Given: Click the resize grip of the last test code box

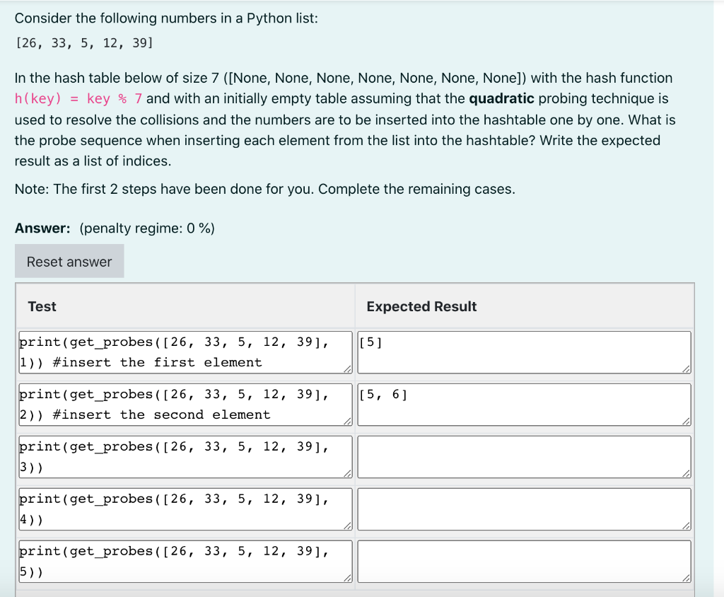Looking at the screenshot, I should tap(346, 579).
